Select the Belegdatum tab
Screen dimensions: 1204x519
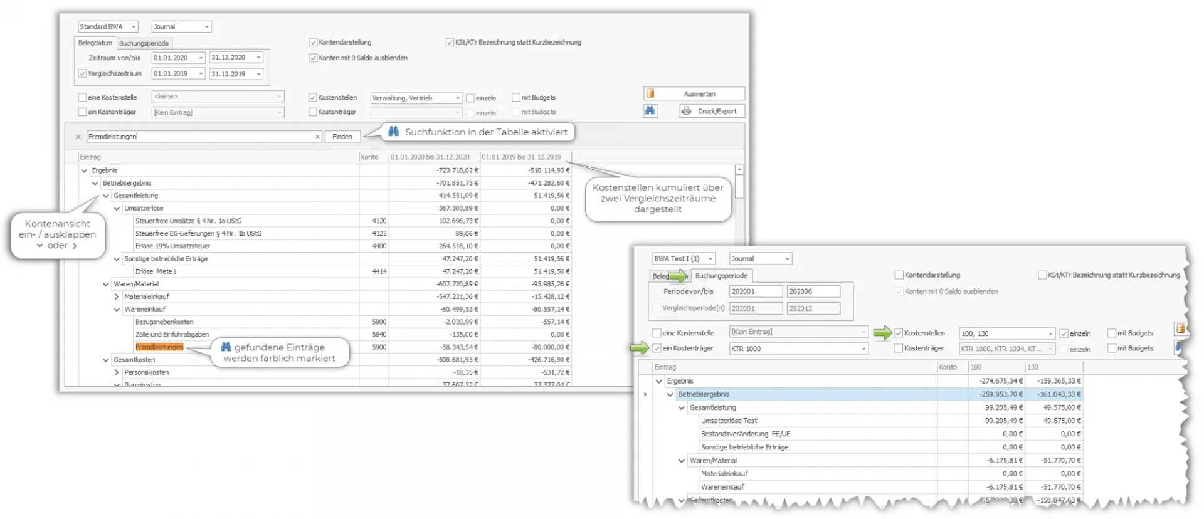[95, 43]
